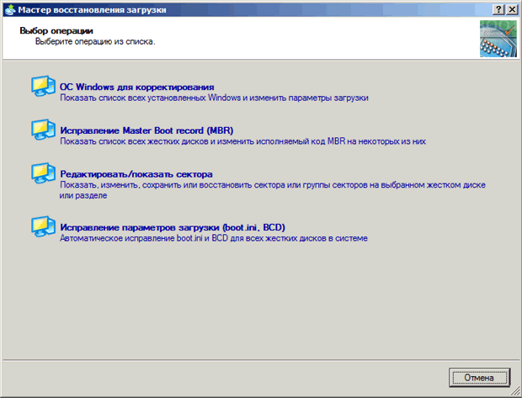522x398 pixels.
Task: Click description Показать, изменить, сохранить или восстановить сектора
Action: 273,190
